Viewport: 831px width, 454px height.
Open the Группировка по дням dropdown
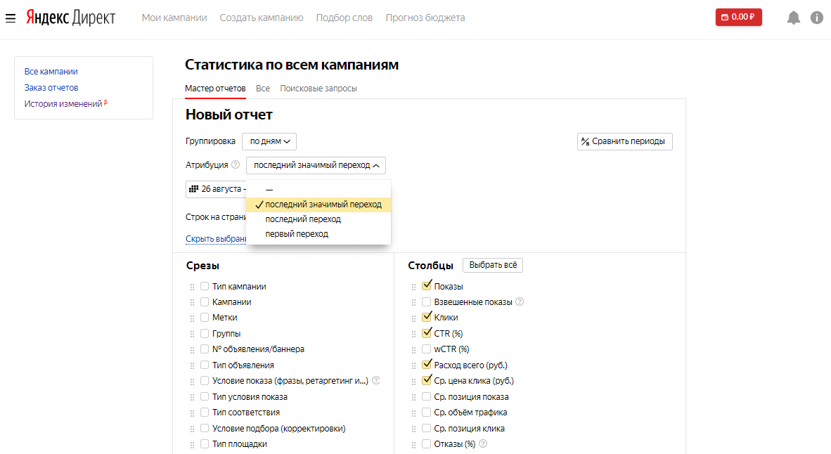(x=269, y=141)
